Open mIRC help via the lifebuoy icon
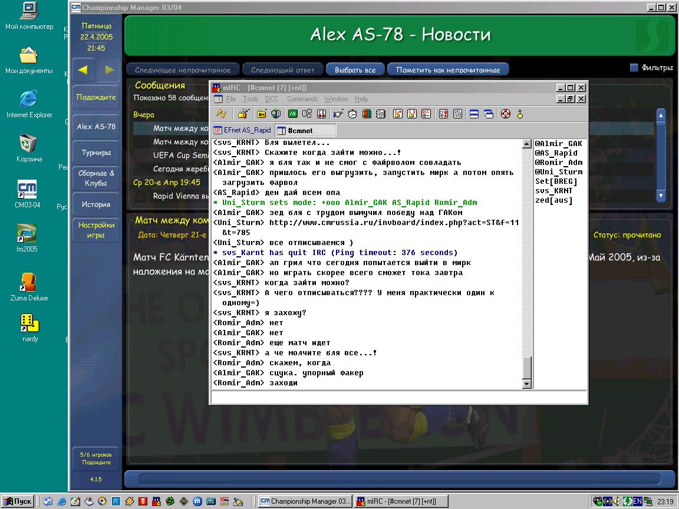679x509 pixels. pyautogui.click(x=505, y=114)
